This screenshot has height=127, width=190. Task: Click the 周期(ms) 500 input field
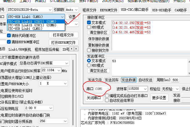tap(175, 80)
